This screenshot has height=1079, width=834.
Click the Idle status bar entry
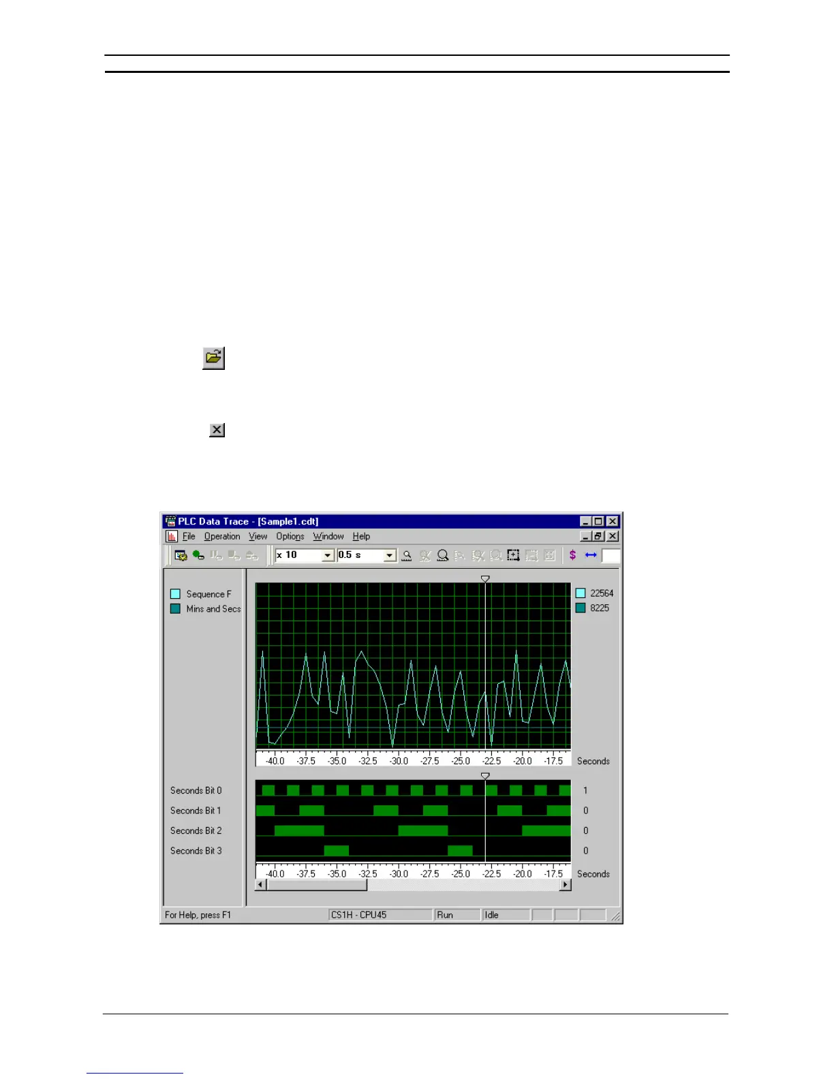506,915
